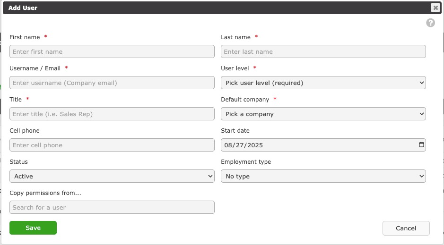Open the Default company dropdown

pos(323,114)
